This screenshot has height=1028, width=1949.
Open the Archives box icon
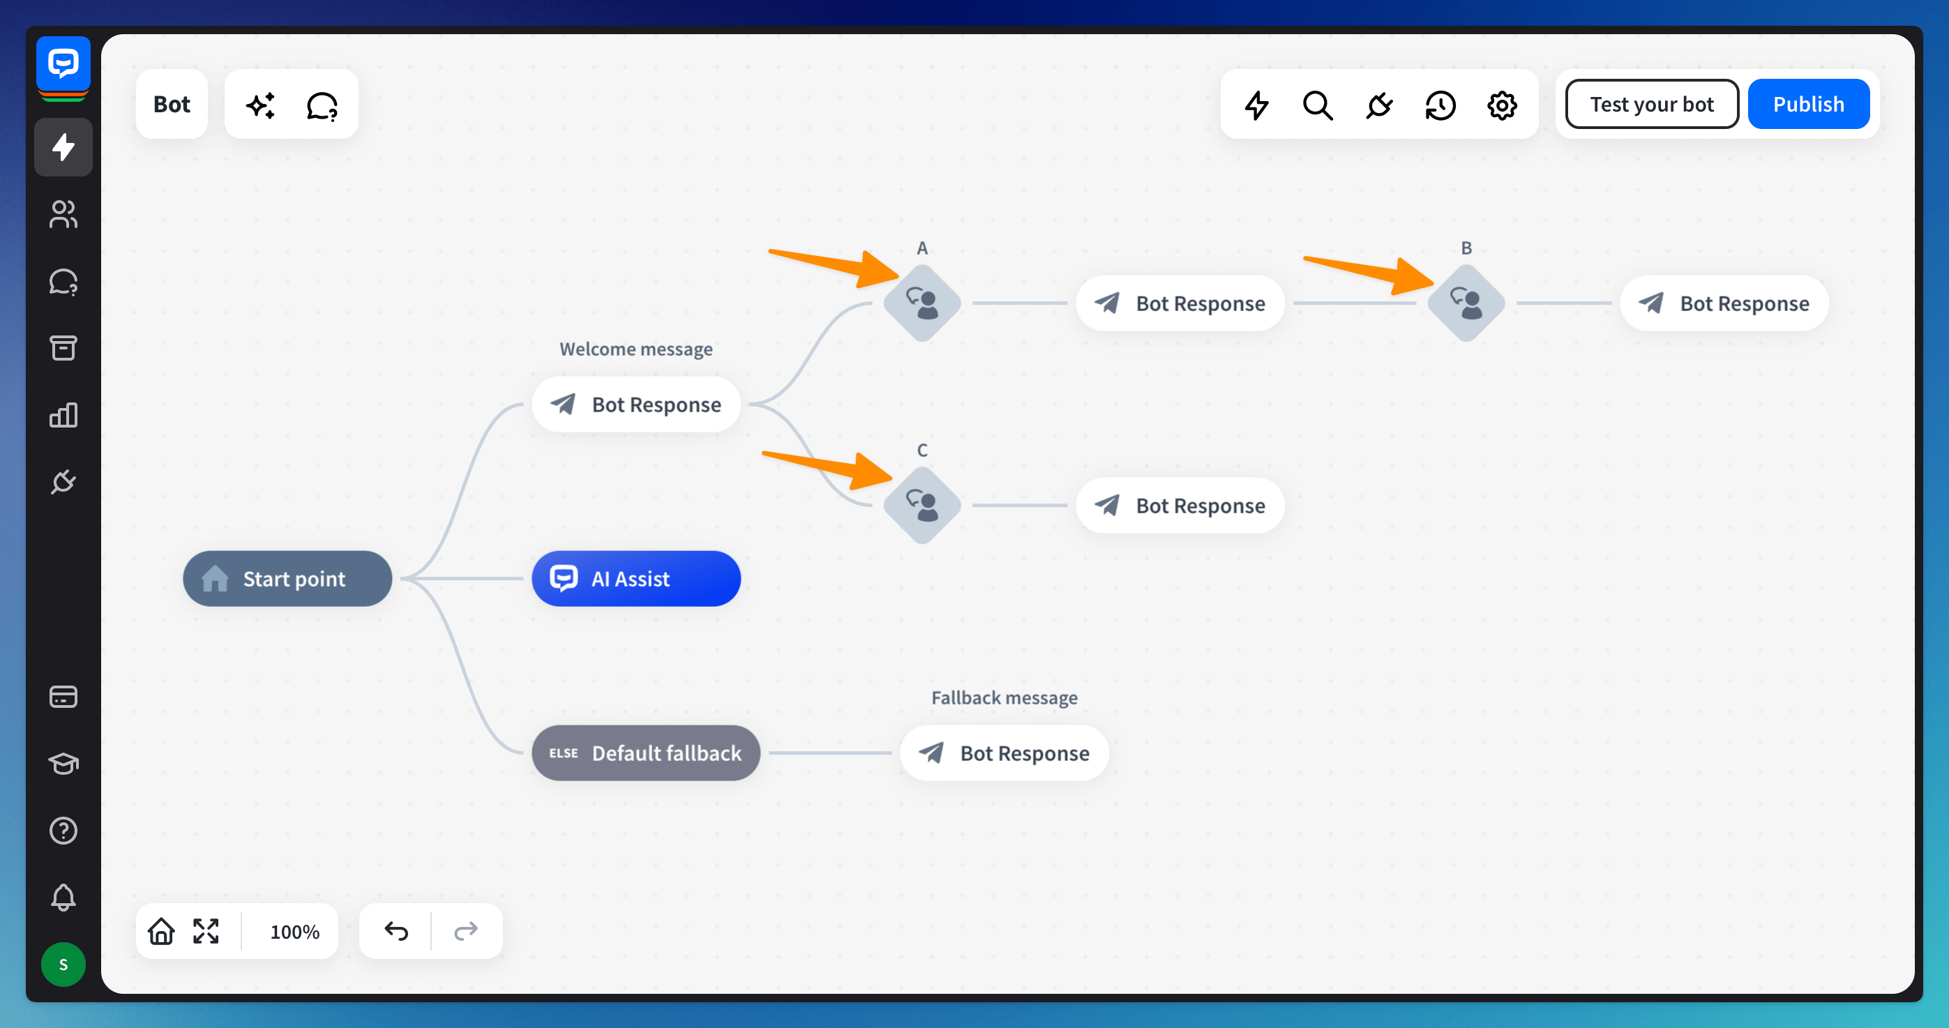click(x=63, y=348)
